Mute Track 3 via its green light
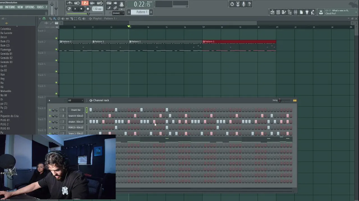 coord(56,61)
